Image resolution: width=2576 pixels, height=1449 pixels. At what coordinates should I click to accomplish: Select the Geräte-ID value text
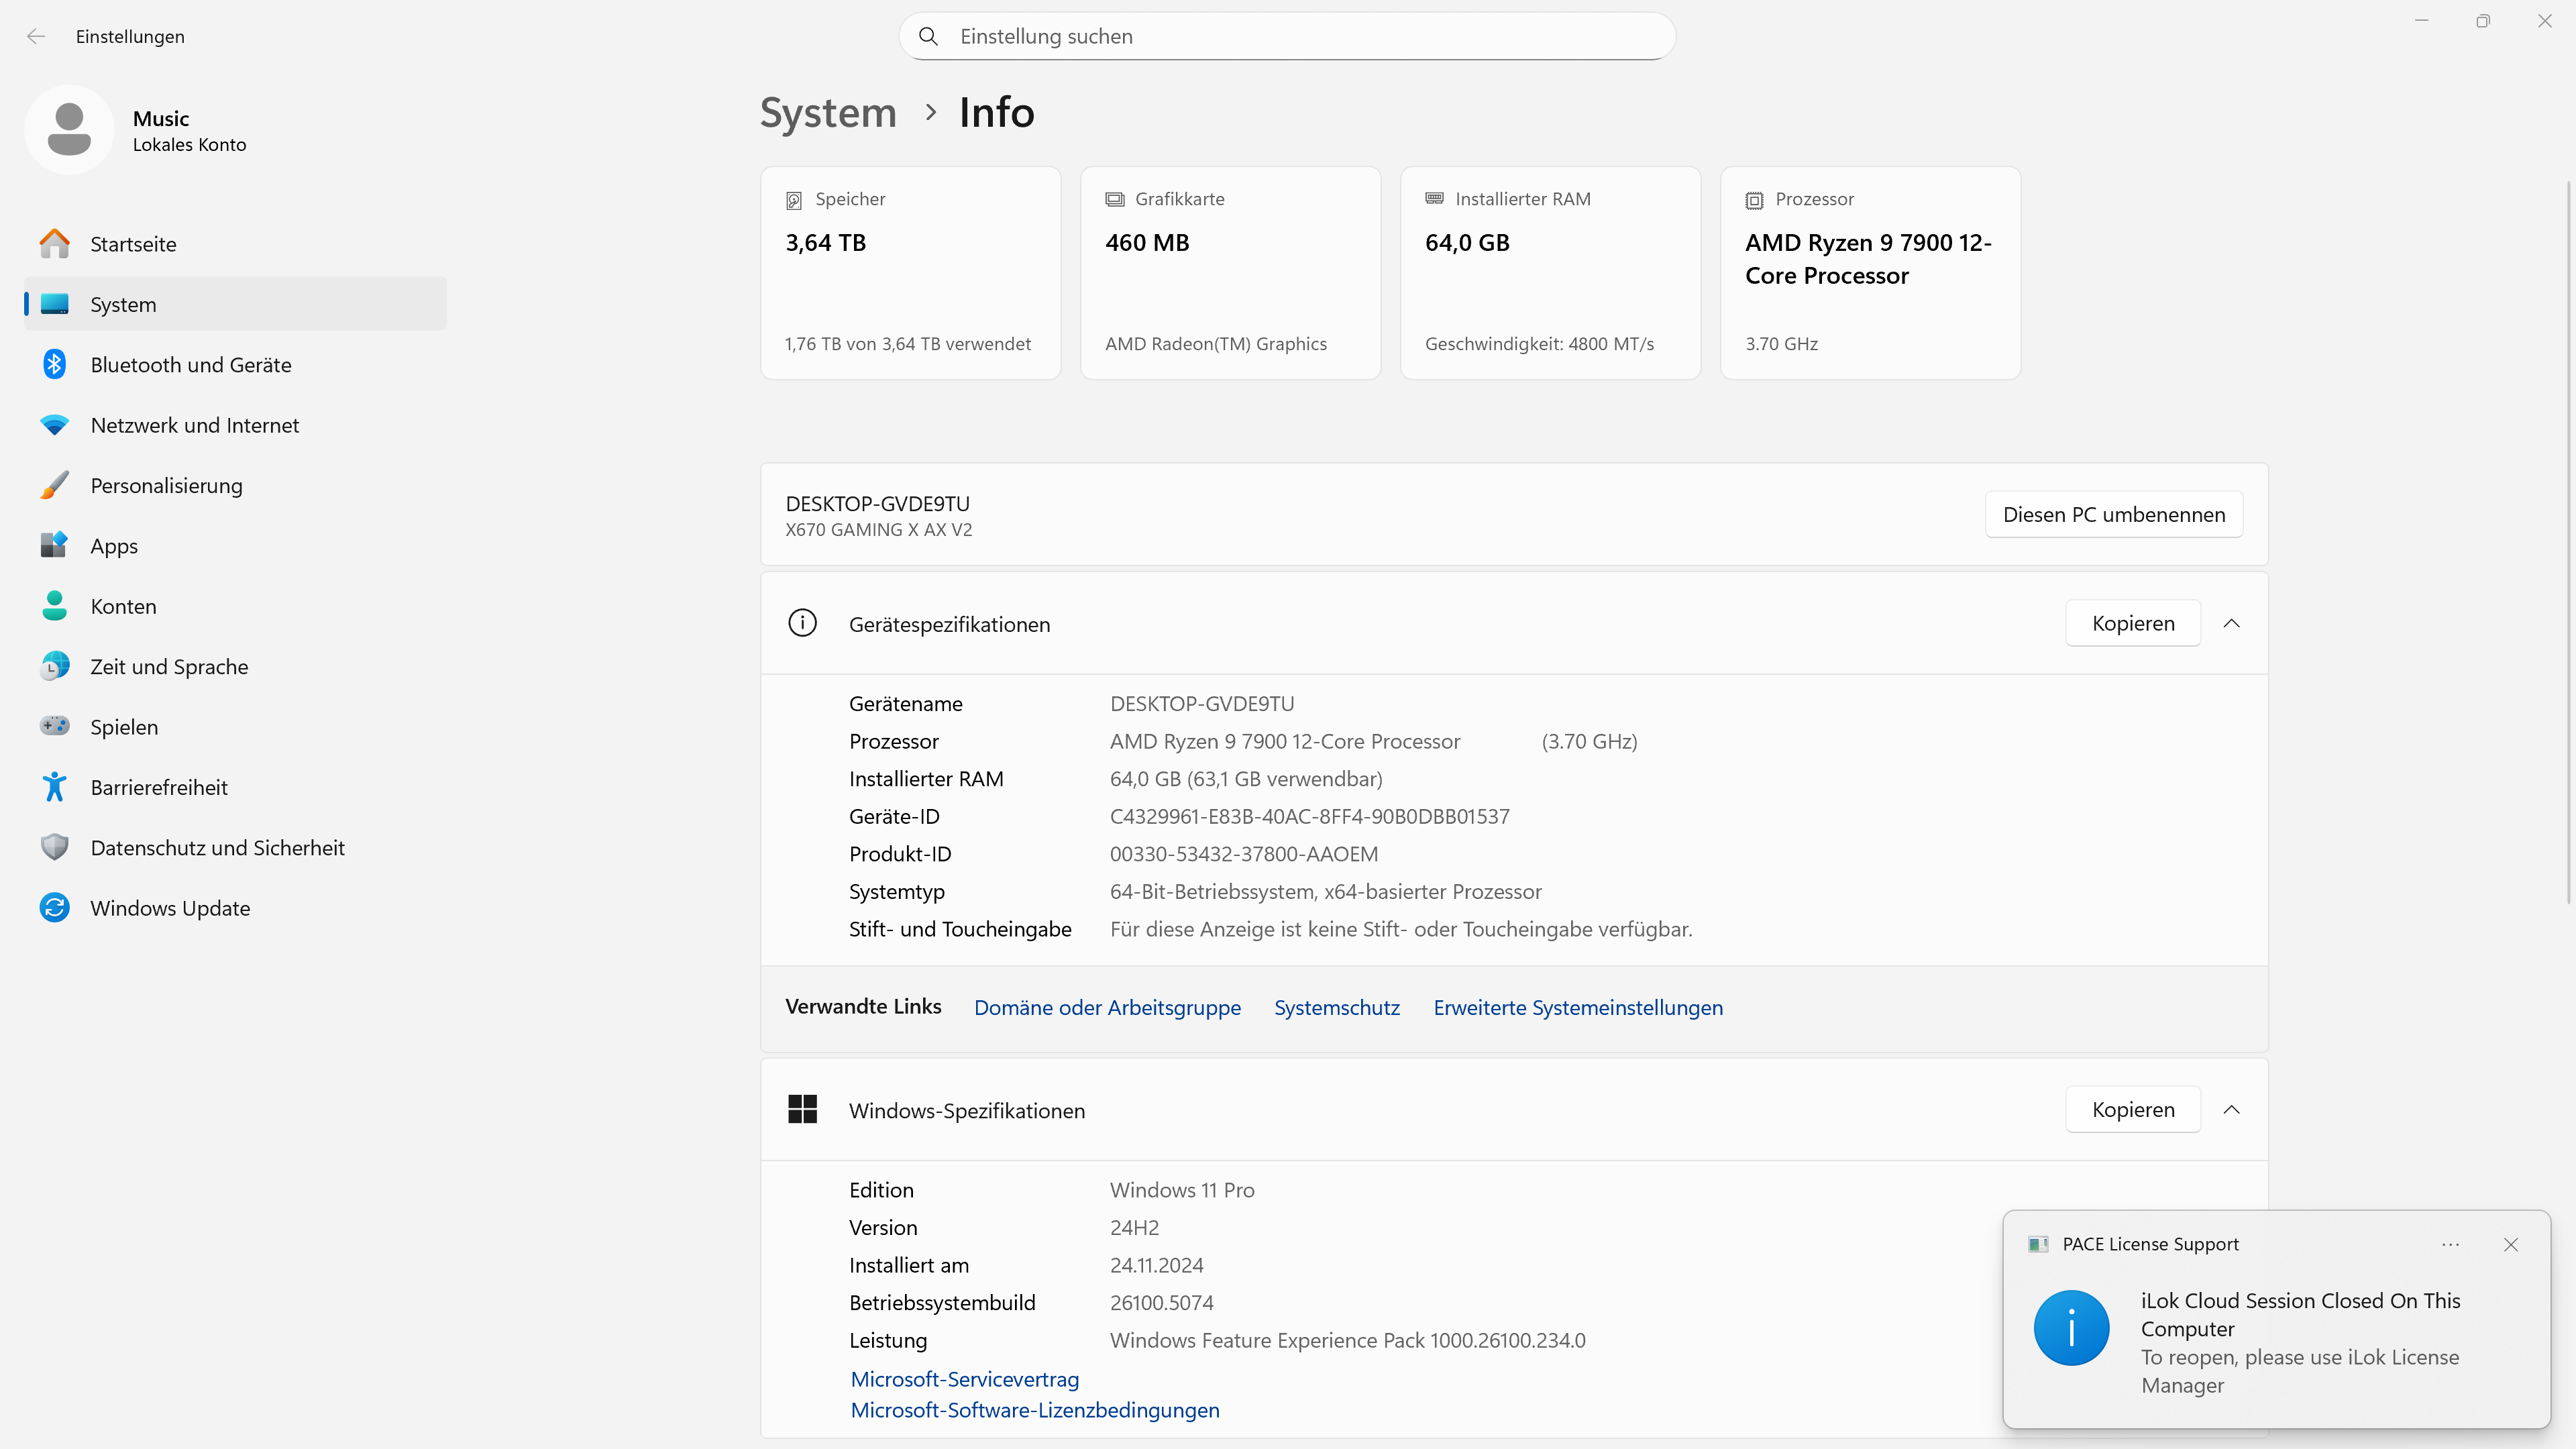1310,816
